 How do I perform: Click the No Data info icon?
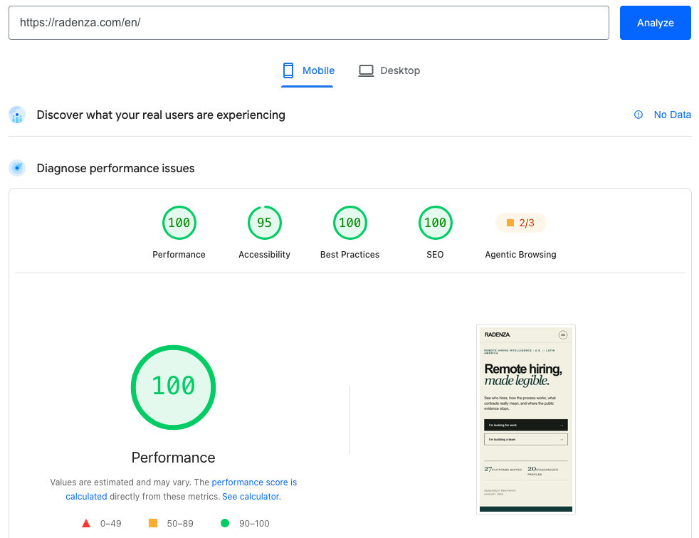point(638,115)
